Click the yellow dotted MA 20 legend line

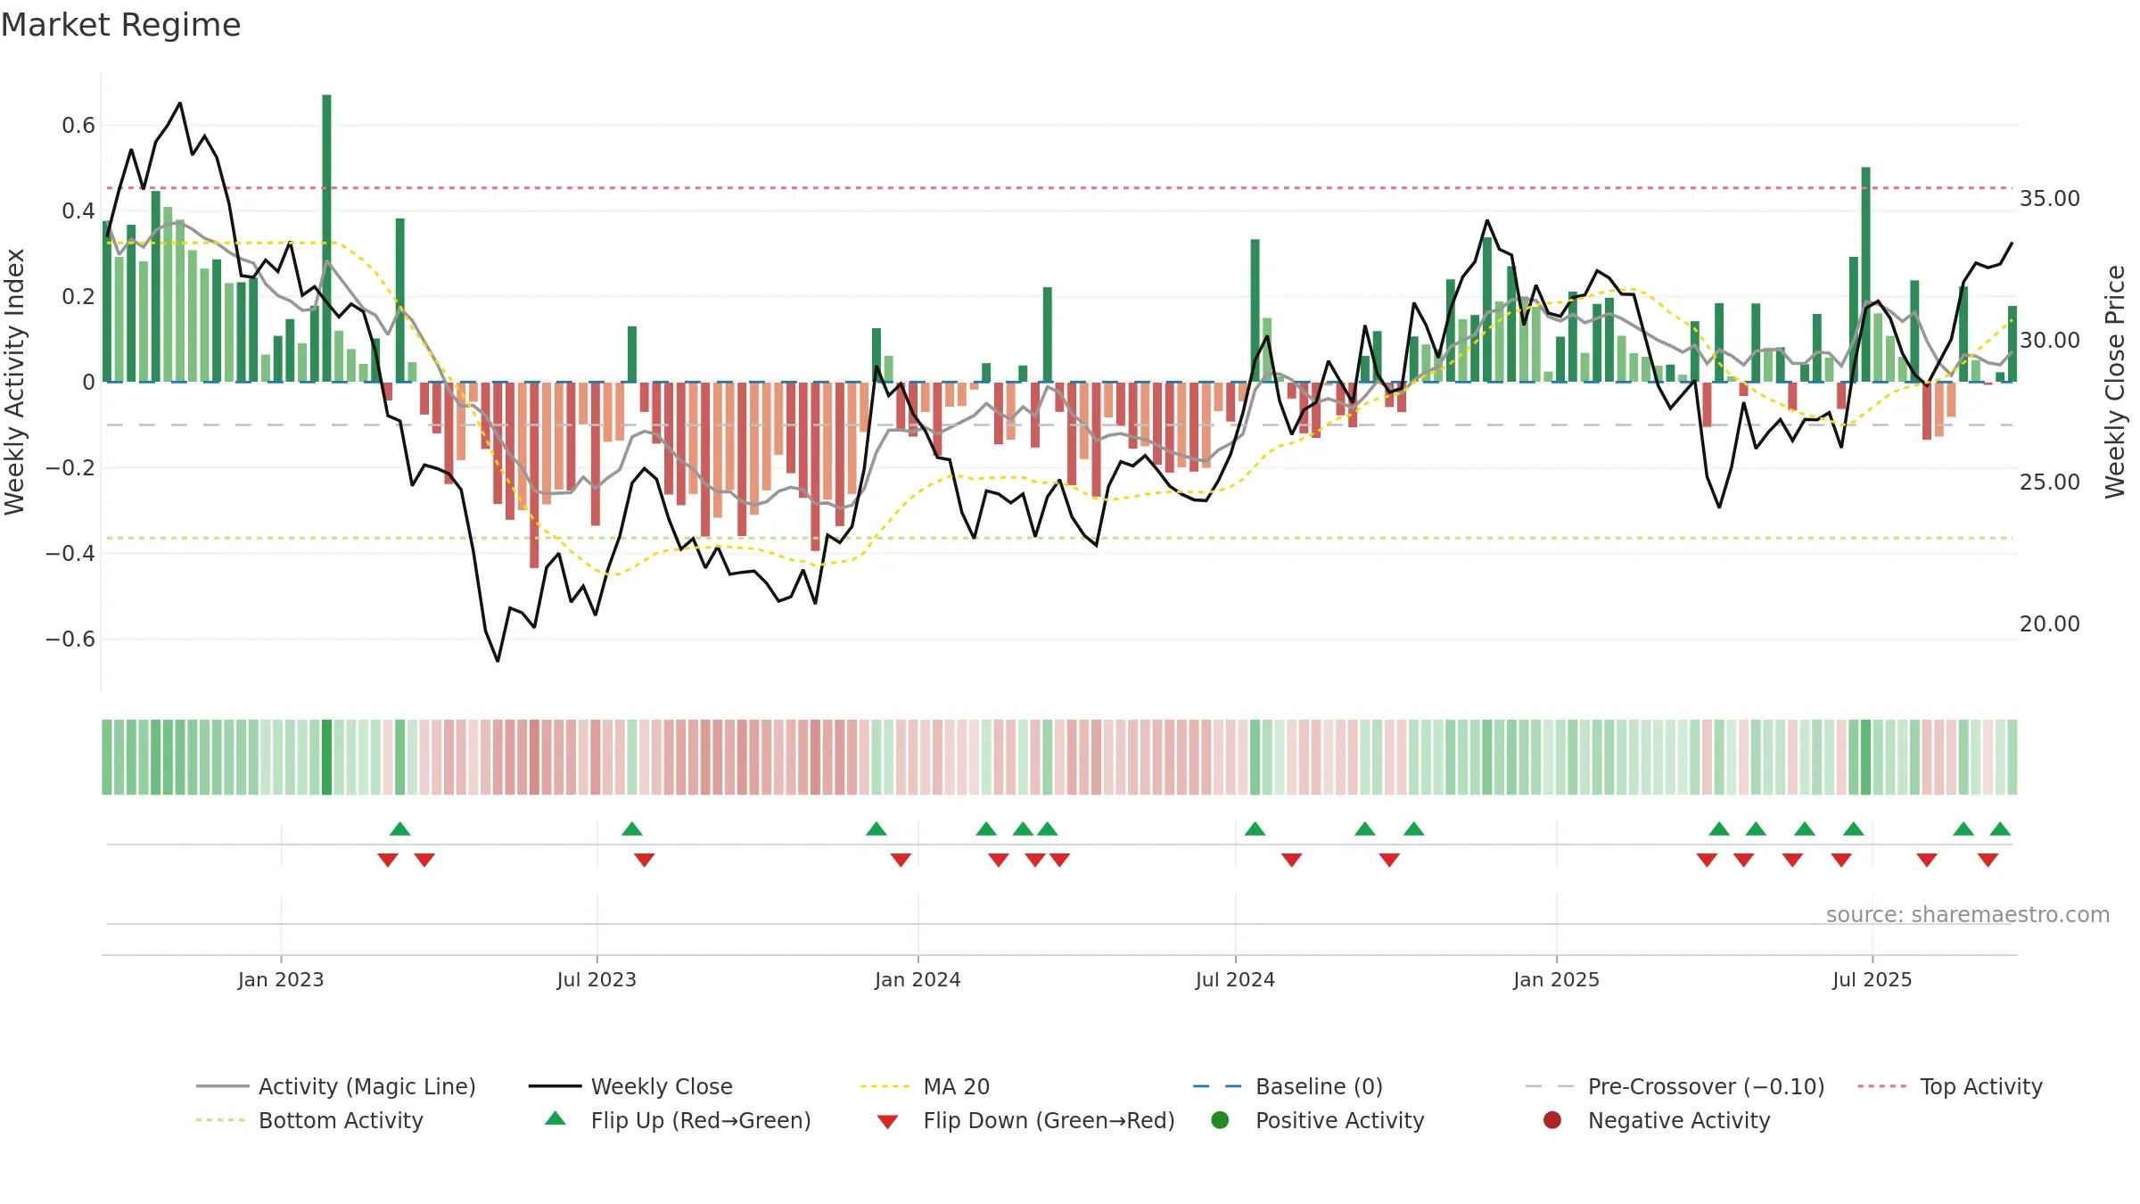(x=887, y=1086)
